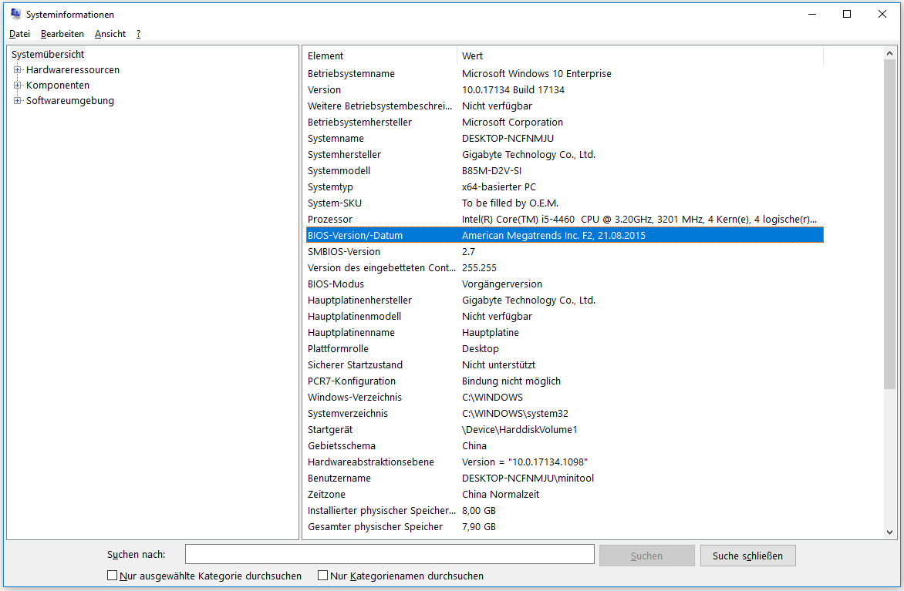
Task: Click the vertical scrollbar thumb
Action: point(889,224)
